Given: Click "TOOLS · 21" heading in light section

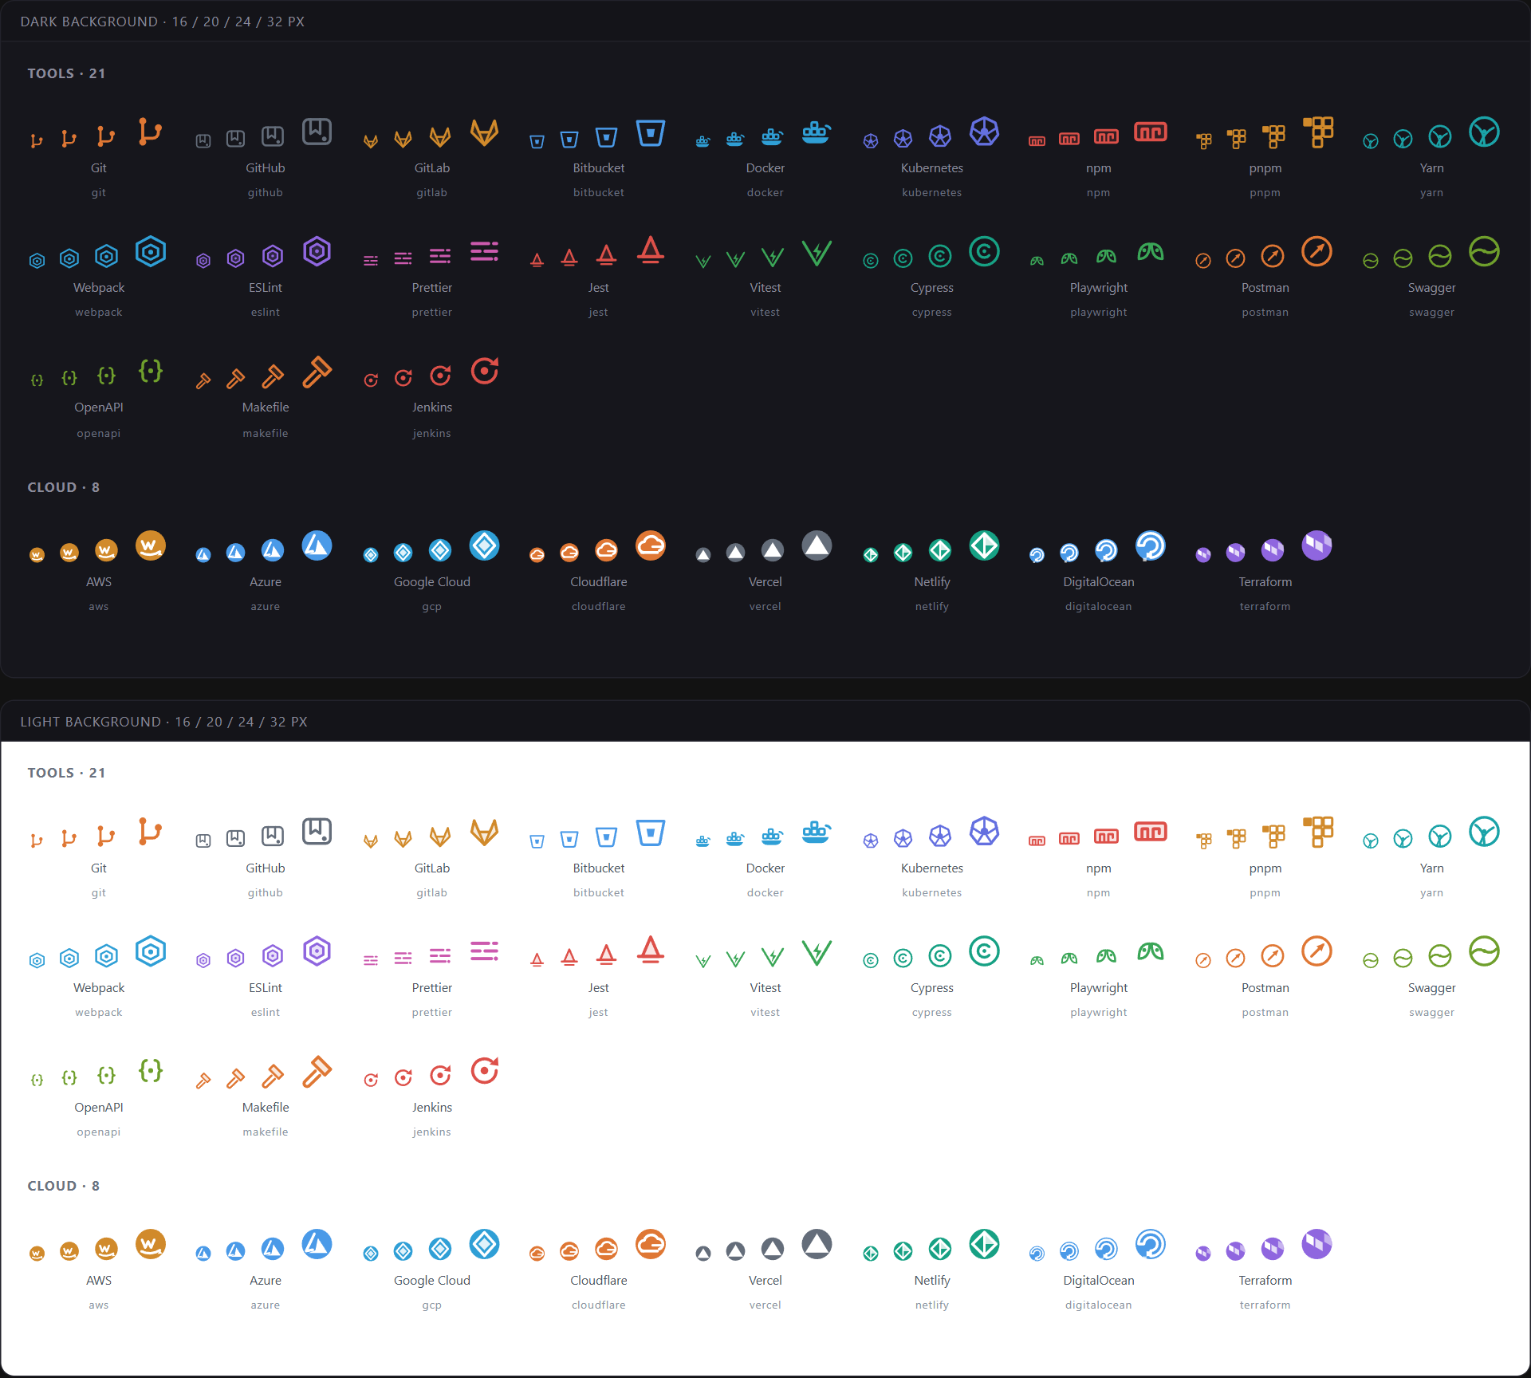Looking at the screenshot, I should coord(66,773).
